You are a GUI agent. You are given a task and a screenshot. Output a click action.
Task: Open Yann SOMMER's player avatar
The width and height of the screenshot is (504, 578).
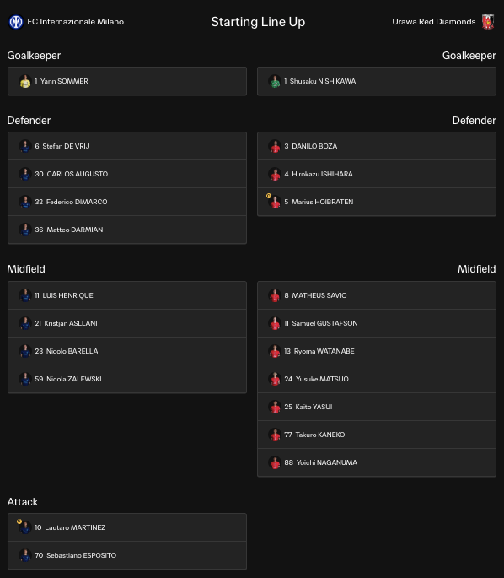[x=25, y=81]
